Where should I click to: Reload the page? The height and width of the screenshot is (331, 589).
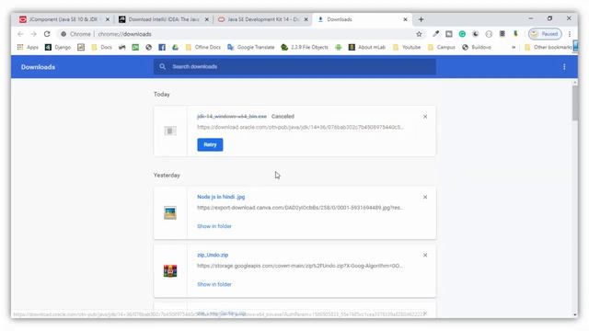tap(47, 34)
